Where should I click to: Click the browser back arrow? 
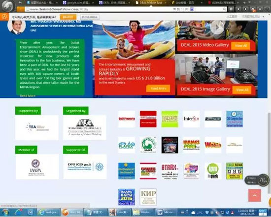(20, 2)
